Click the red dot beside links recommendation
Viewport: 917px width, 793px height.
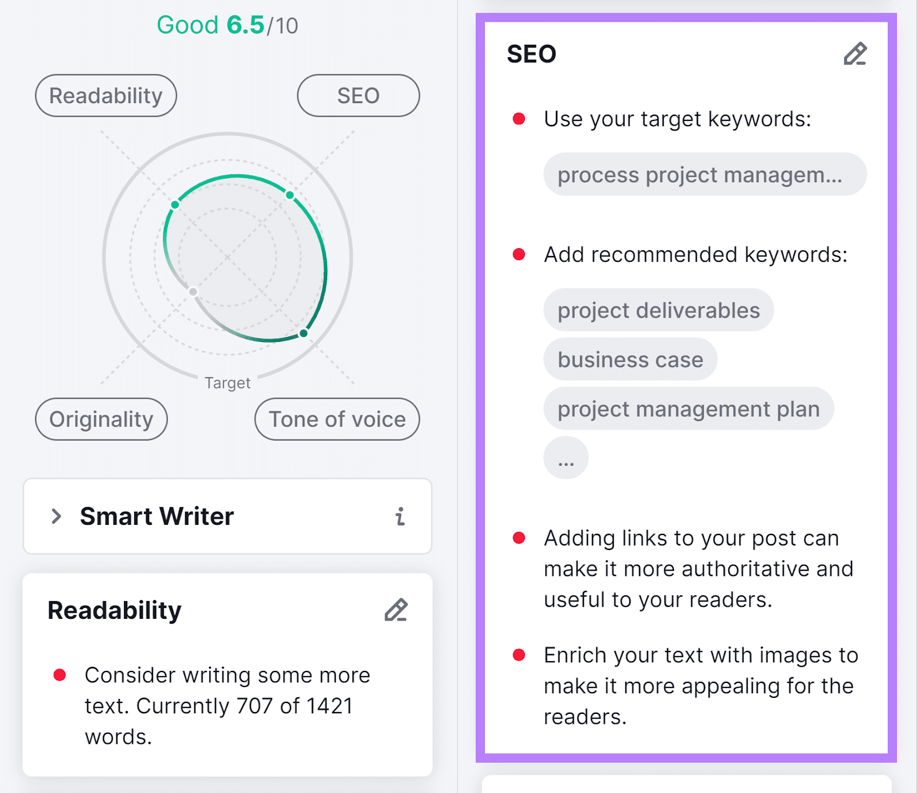(519, 537)
